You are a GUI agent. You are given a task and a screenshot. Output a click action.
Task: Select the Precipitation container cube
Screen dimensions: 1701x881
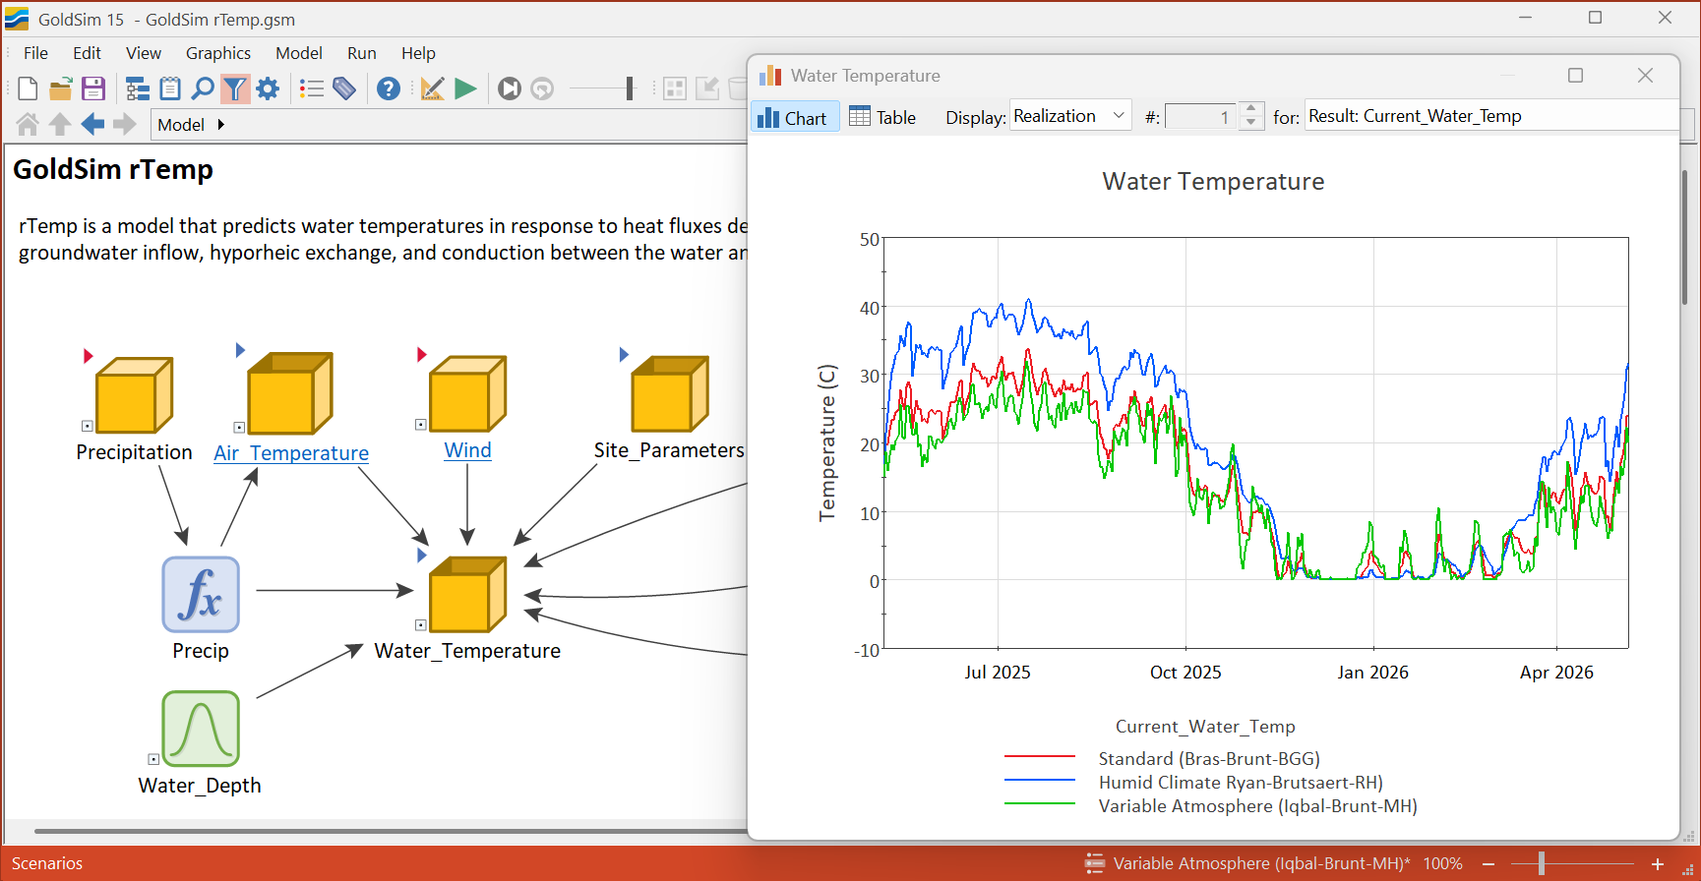[134, 395]
